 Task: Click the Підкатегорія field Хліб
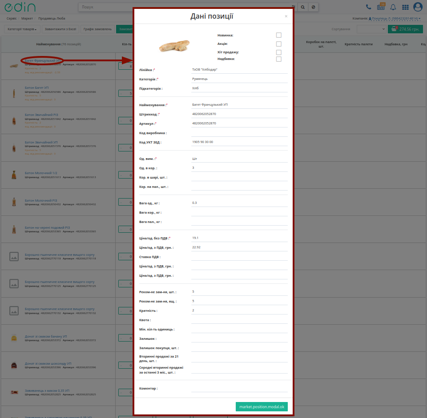point(239,88)
